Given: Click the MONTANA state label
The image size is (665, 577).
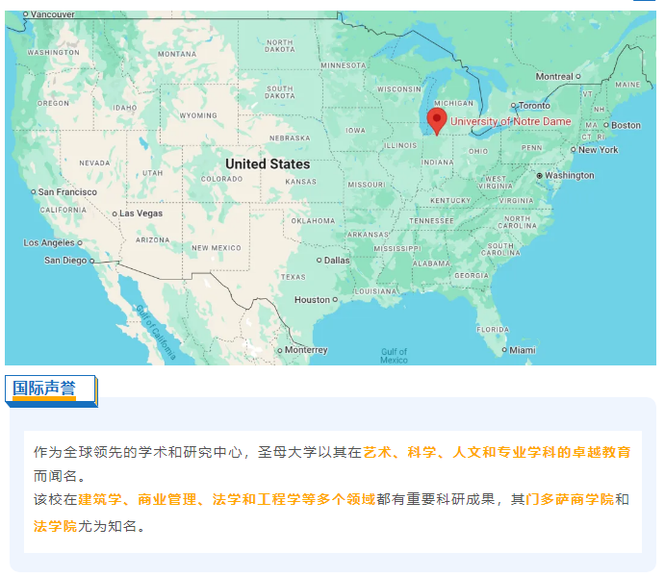Looking at the screenshot, I should point(177,54).
